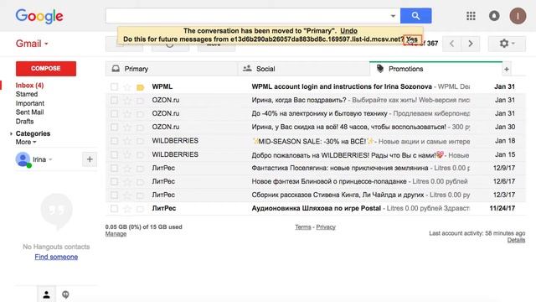Go to older messages arrow
The width and height of the screenshot is (536, 302).
tap(471, 44)
